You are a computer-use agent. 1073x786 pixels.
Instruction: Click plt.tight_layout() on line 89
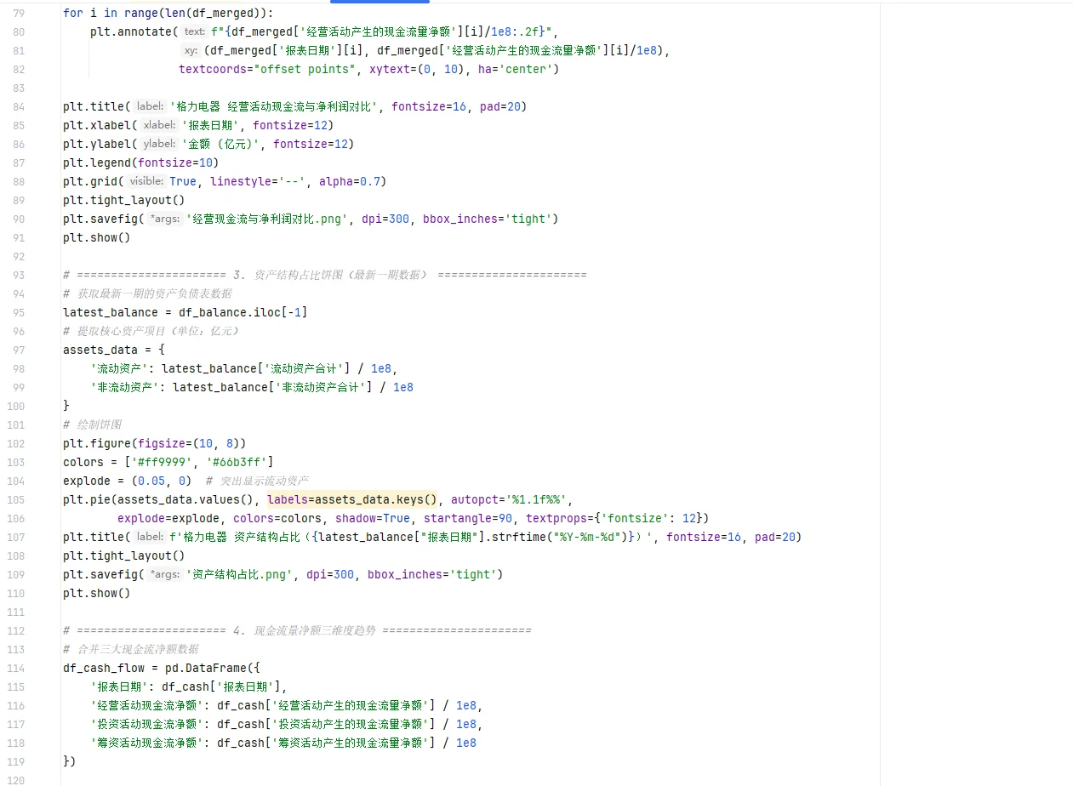coord(124,201)
